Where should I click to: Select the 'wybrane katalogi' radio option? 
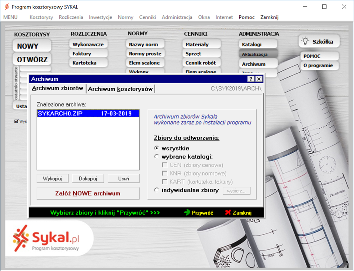(156, 156)
